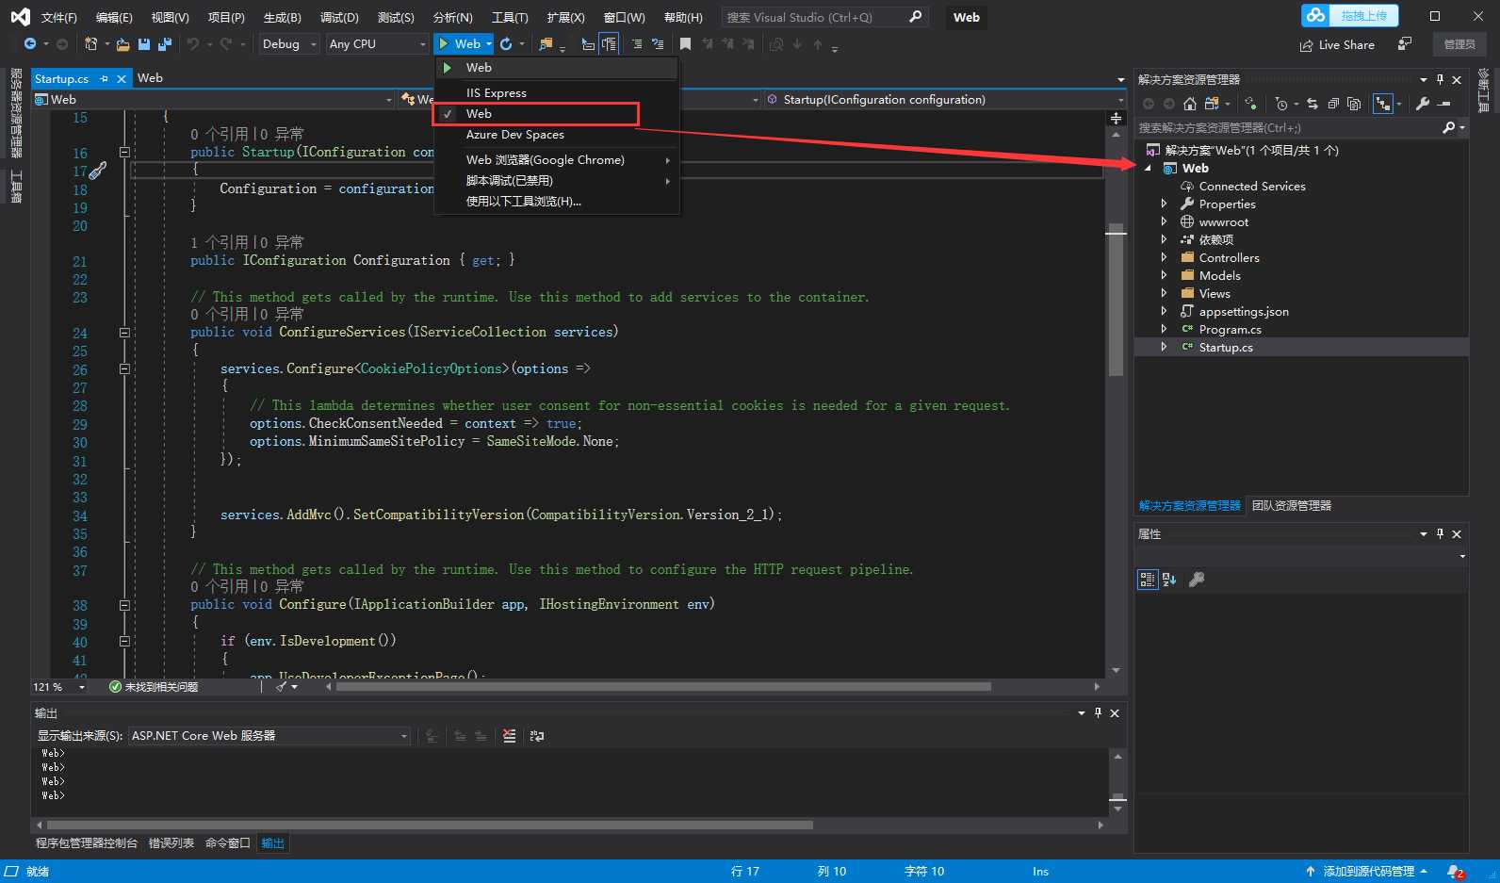Click Sync with Active Document icon
This screenshot has width=1500, height=883.
(x=1312, y=104)
